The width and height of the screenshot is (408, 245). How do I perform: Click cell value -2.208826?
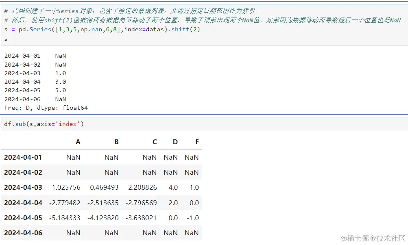click(141, 187)
